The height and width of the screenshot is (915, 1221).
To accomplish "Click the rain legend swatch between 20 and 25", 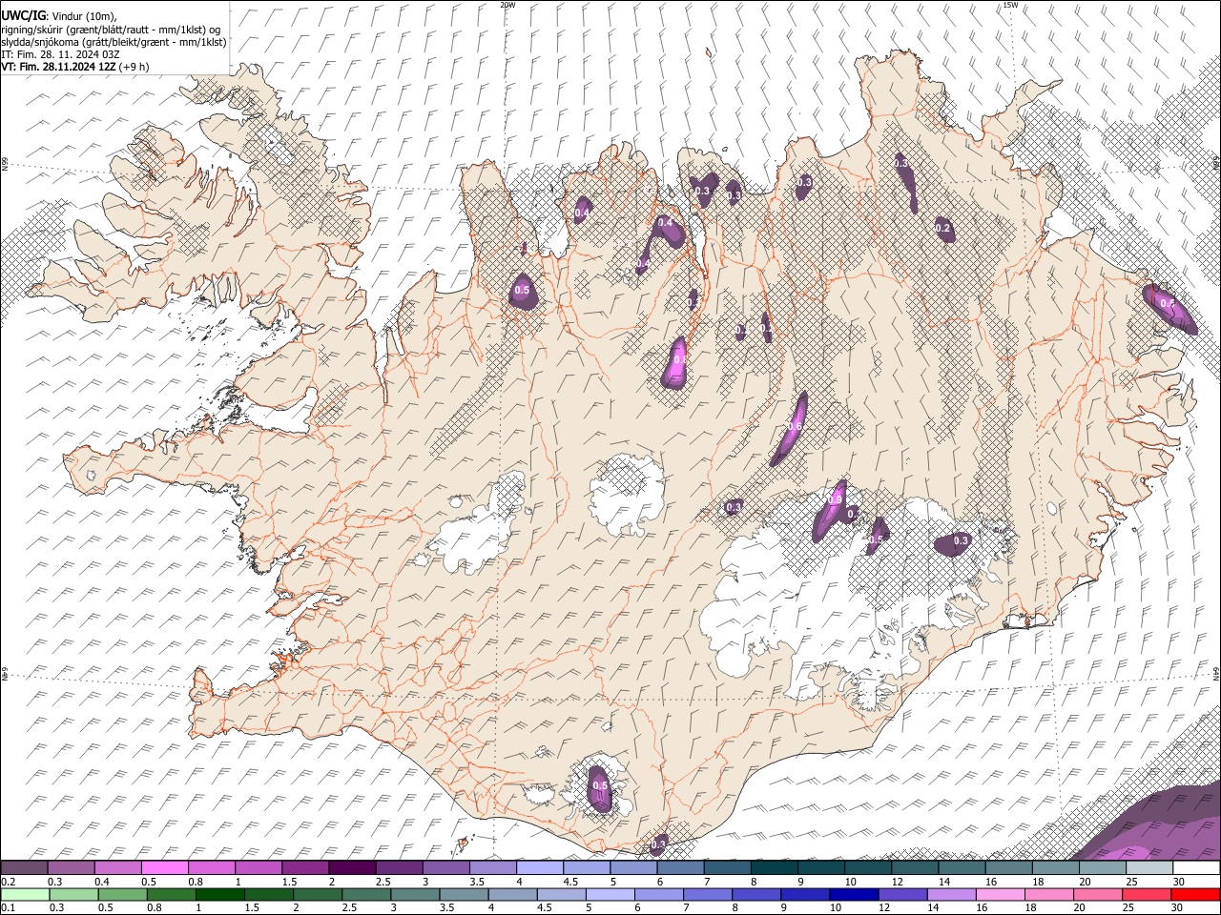I will pyautogui.click(x=1099, y=895).
